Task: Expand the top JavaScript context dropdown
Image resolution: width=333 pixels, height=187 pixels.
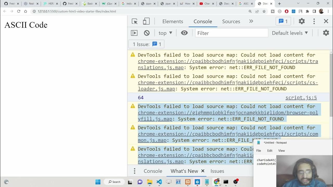Action: coord(165,33)
